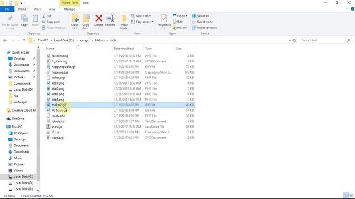Create a New folder from ribbon
The image size is (355, 199).
click(124, 22)
